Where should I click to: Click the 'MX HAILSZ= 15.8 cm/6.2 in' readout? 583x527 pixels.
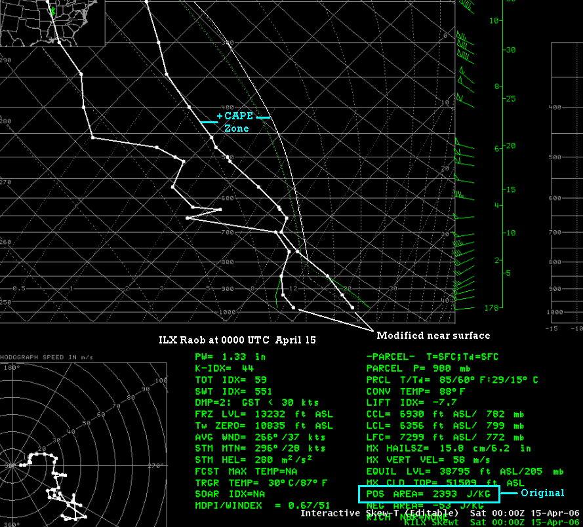[x=449, y=448]
